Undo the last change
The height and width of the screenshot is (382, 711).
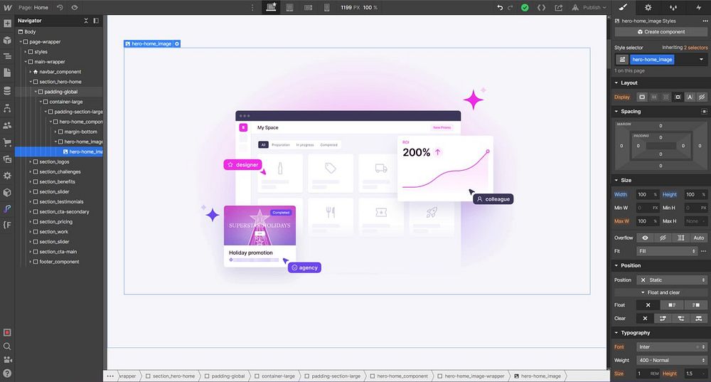(500, 8)
